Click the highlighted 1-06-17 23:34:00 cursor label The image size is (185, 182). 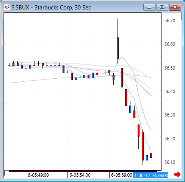point(151,175)
